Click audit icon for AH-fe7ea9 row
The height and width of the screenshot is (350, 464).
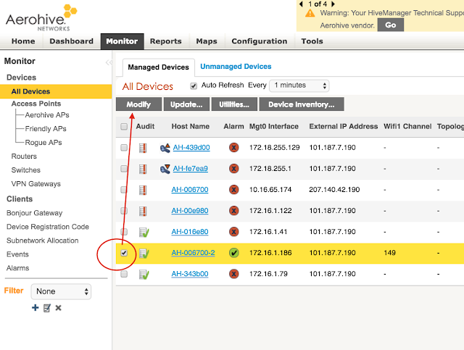point(143,169)
